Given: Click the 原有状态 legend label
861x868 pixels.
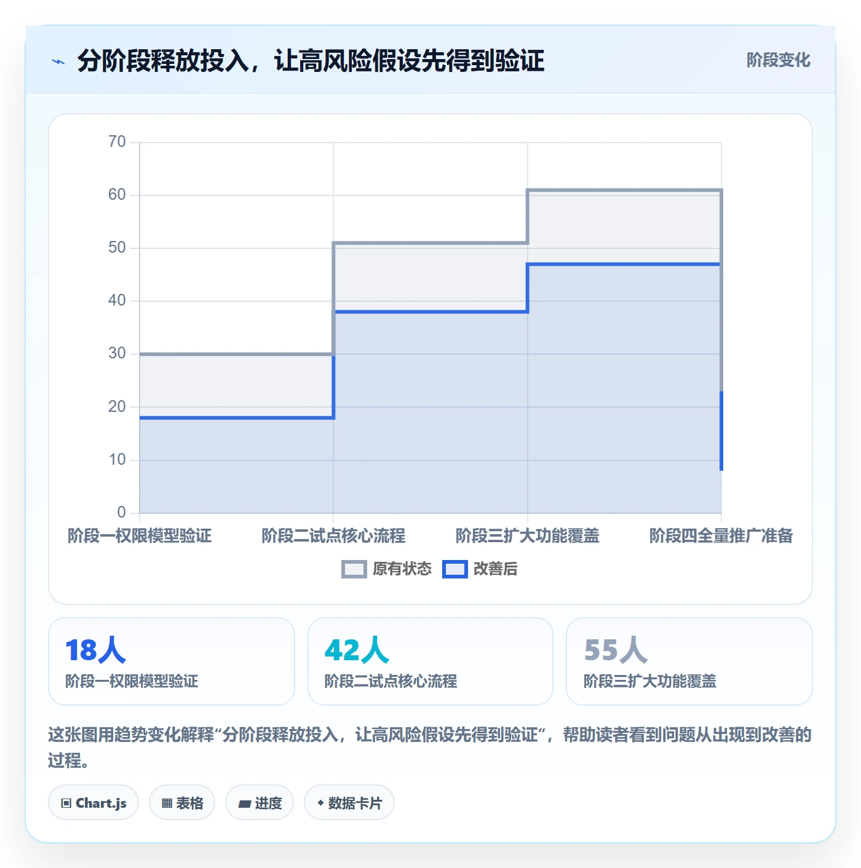Looking at the screenshot, I should coord(402,569).
